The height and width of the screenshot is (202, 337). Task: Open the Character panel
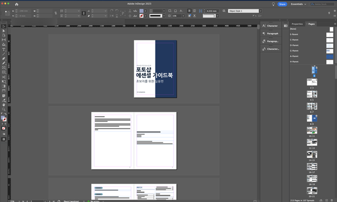(270, 26)
